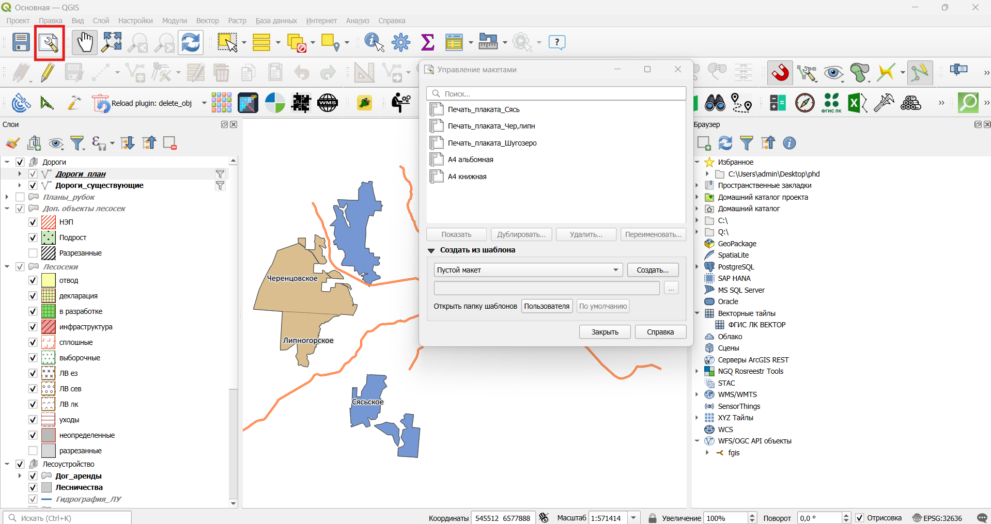The width and height of the screenshot is (991, 524).
Task: Enable the snapping magnet icon
Action: [780, 73]
